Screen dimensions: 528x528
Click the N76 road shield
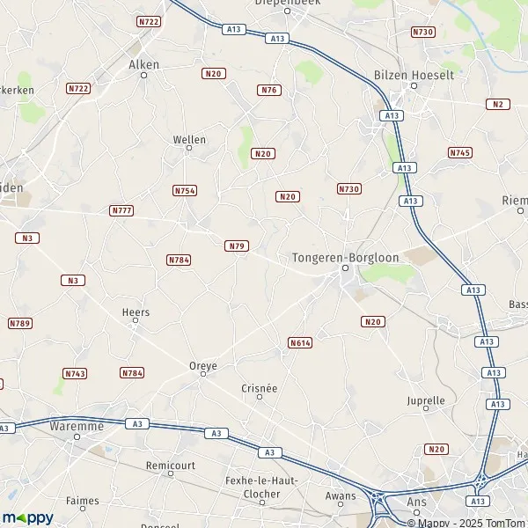[x=269, y=91]
